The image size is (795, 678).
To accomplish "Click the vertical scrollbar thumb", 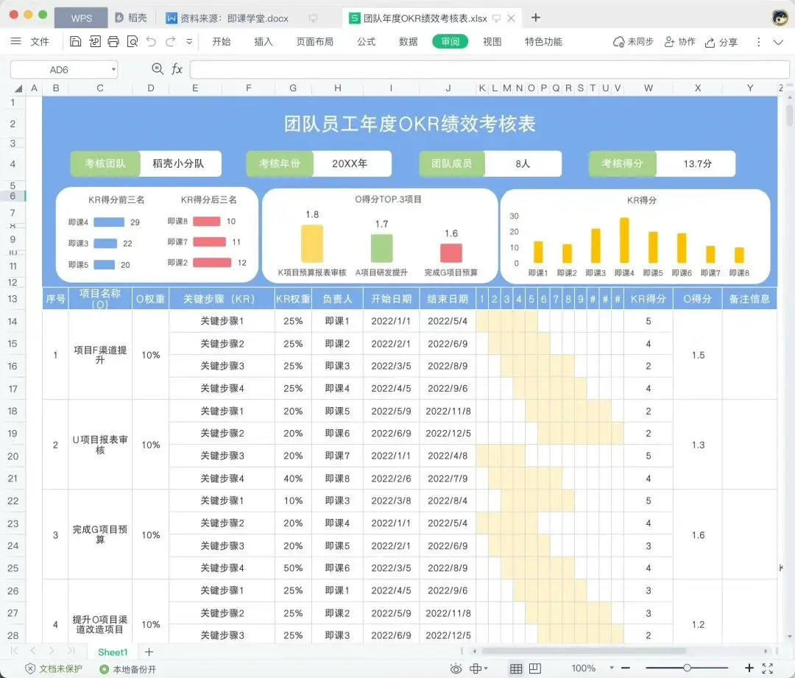I will 789,115.
